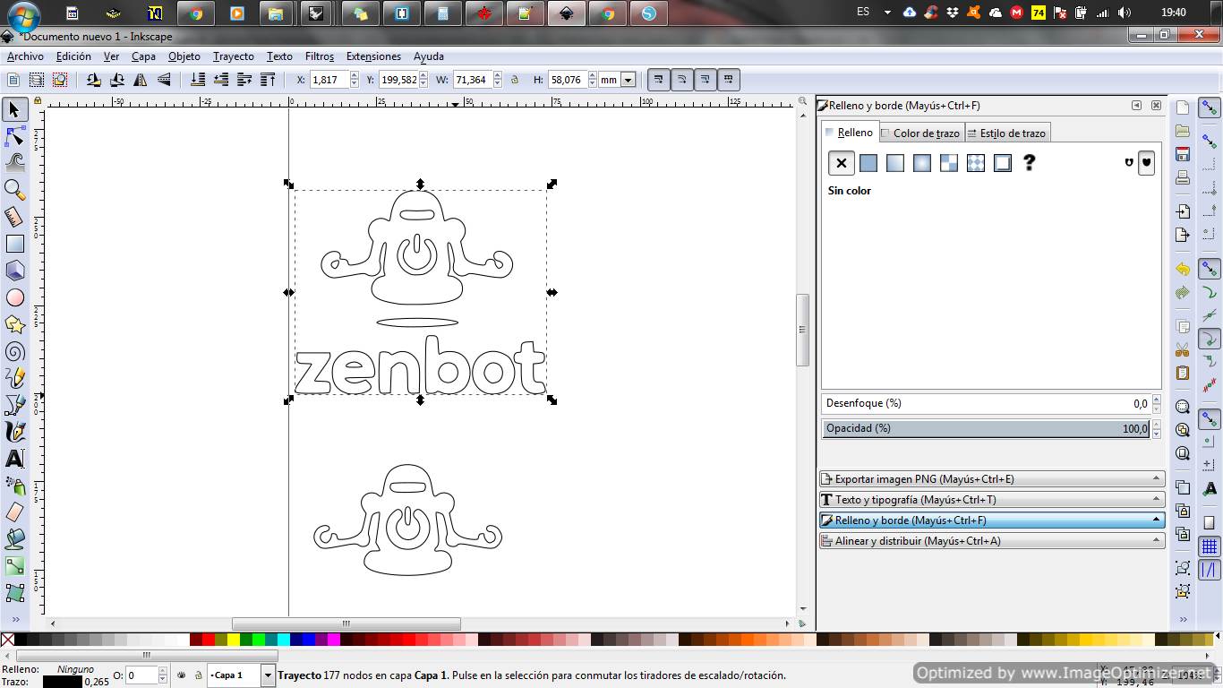This screenshot has height=688, width=1223.
Task: Toggle Capa 1 layer lock
Action: click(198, 675)
